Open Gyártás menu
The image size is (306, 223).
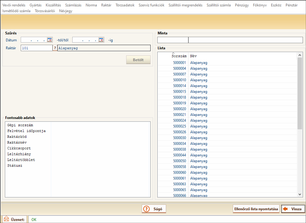[x=35, y=5]
